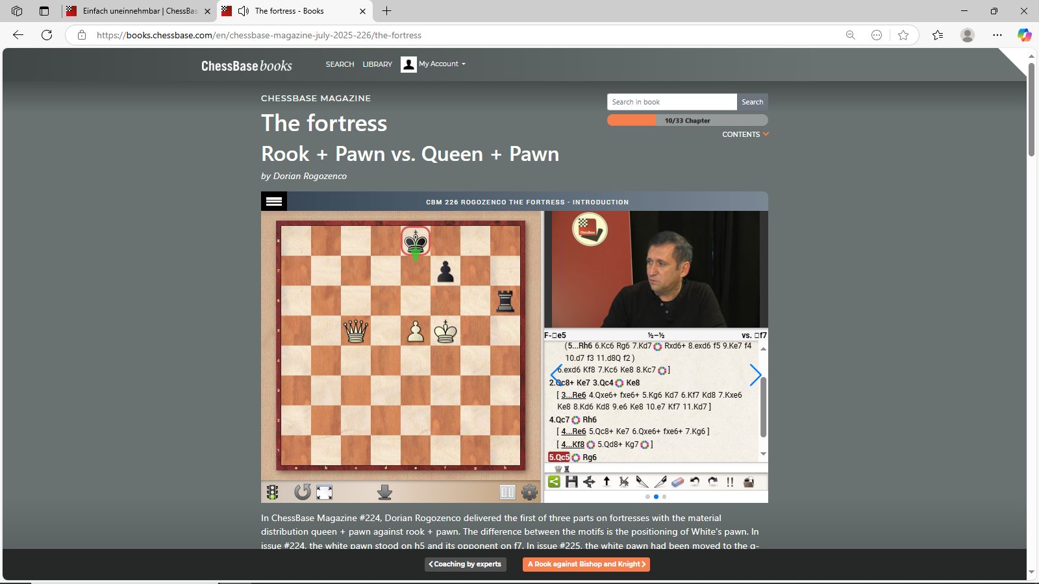Open the My Account dropdown
The image size is (1039, 584).
click(x=434, y=64)
